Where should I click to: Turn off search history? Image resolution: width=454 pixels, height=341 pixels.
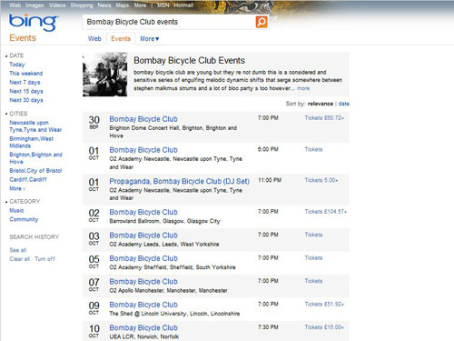(44, 259)
